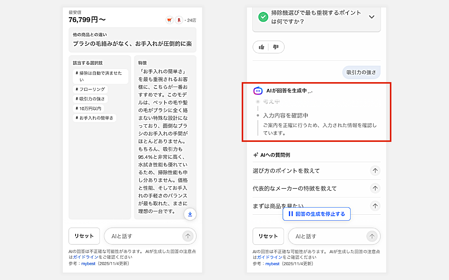Click the submit arrow beside まずは商品を見たい
Screen dimensions: 449x280
375,206
